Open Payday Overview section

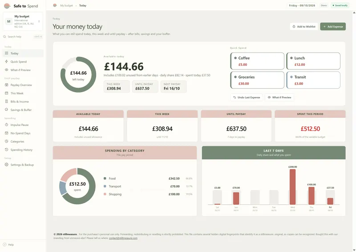(x=23, y=85)
